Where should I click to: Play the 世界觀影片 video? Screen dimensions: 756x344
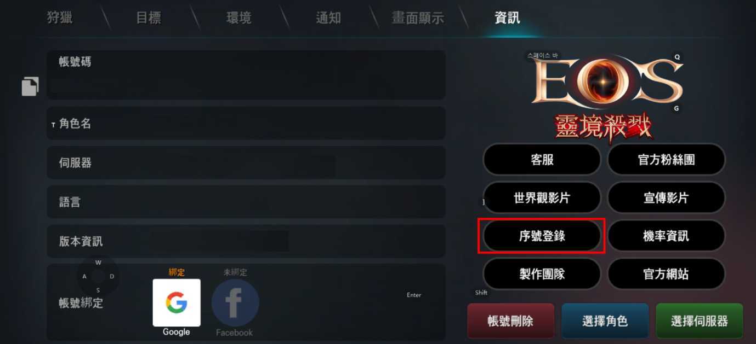(x=542, y=198)
